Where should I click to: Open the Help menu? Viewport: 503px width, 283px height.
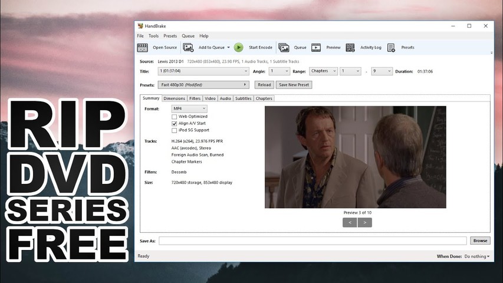click(203, 36)
